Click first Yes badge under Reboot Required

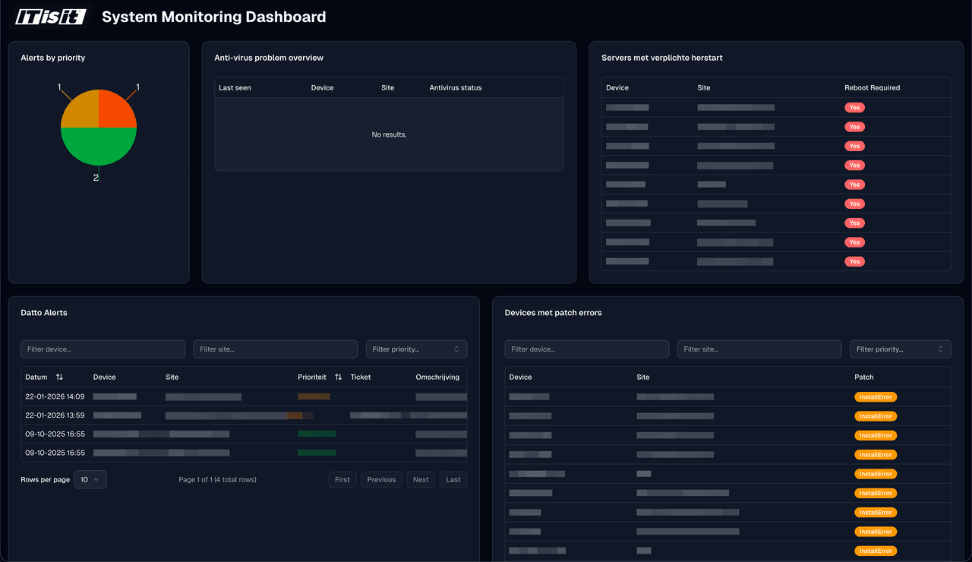pos(854,108)
